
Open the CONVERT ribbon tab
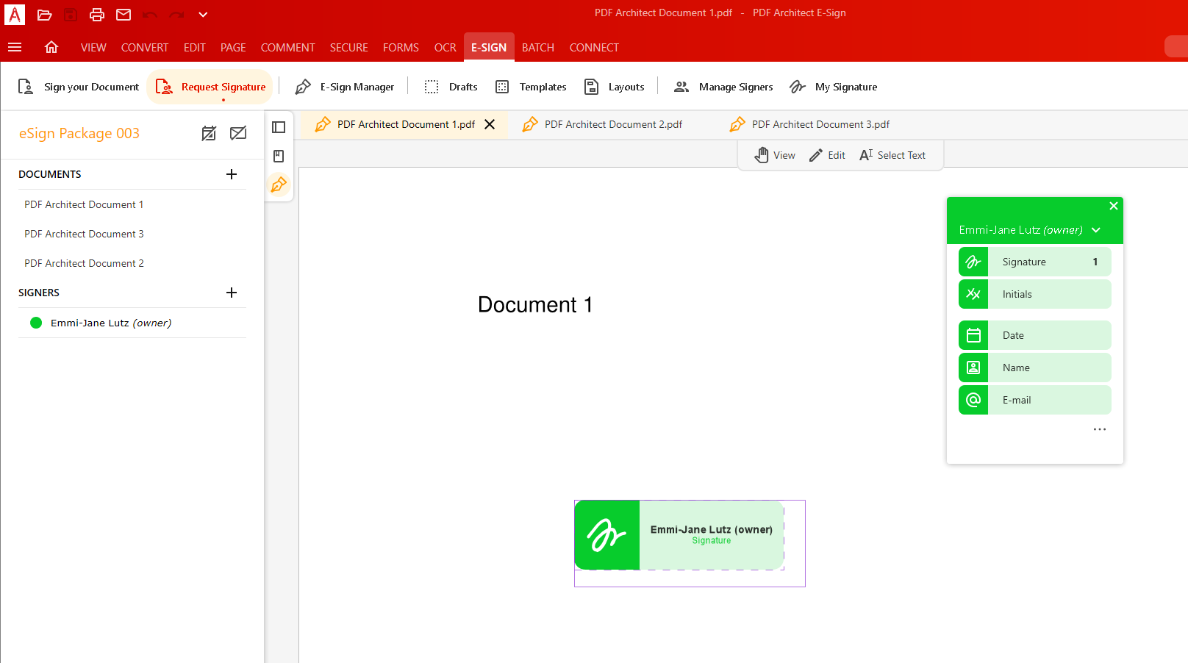145,47
